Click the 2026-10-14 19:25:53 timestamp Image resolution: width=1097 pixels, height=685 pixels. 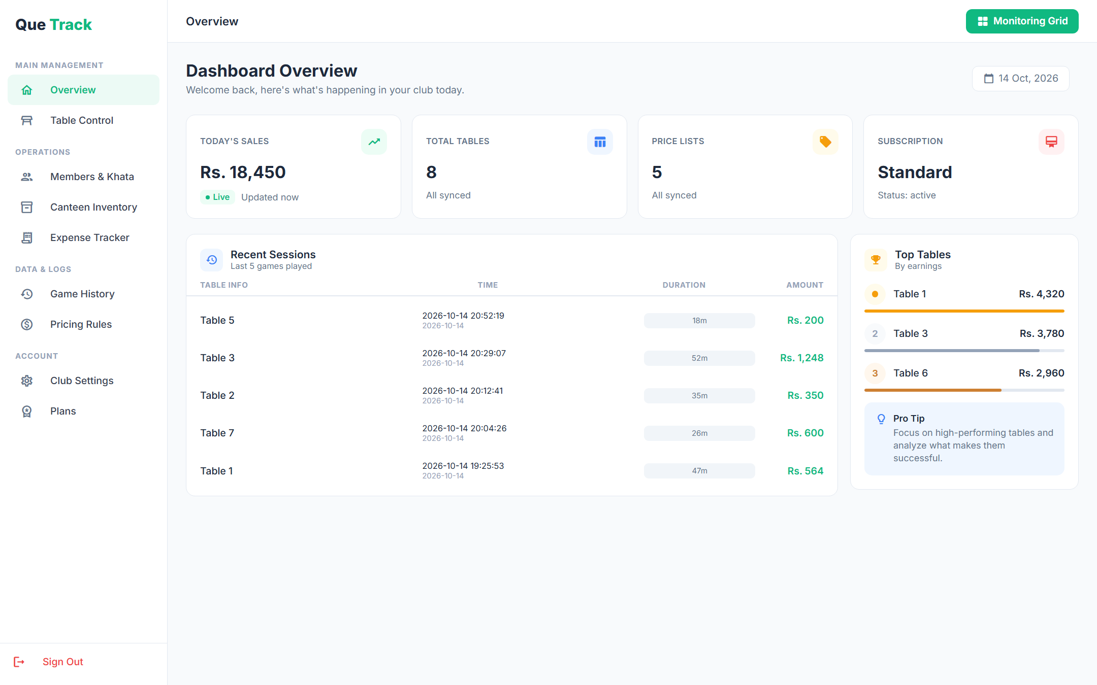[x=463, y=466]
